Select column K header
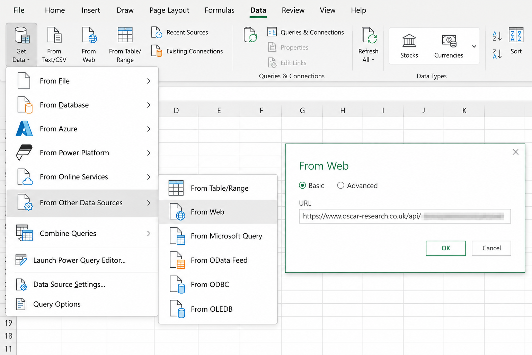The image size is (532, 355). [x=464, y=110]
